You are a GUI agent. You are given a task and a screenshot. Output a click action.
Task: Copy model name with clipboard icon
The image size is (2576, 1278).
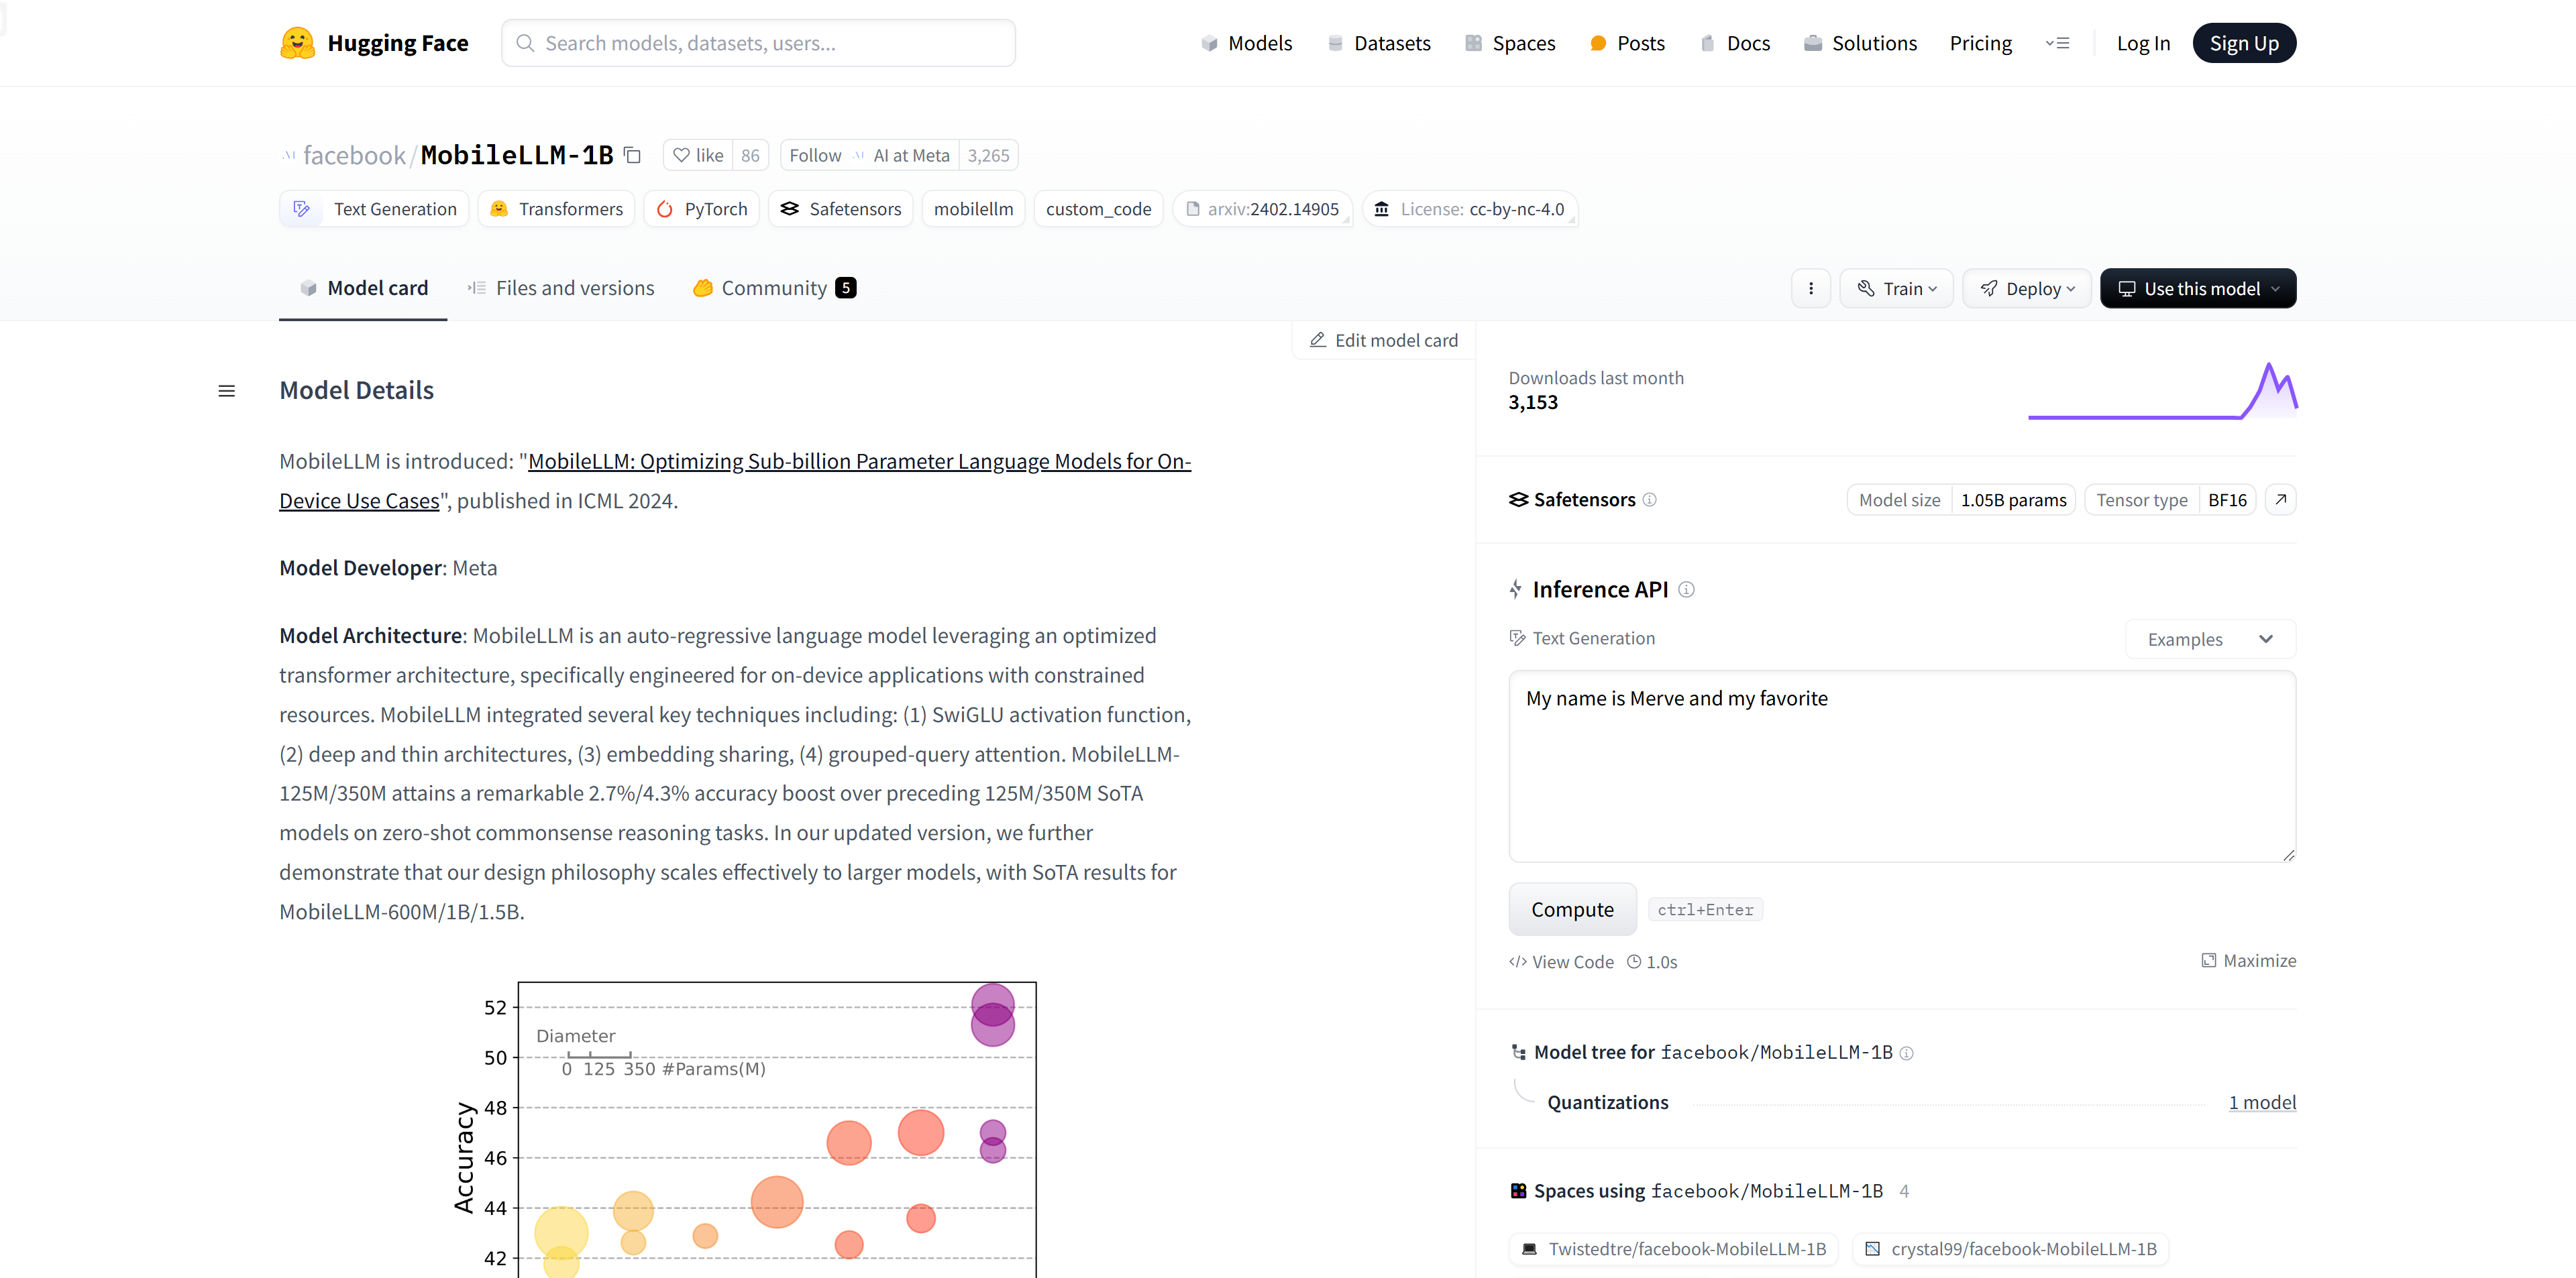pos(632,155)
